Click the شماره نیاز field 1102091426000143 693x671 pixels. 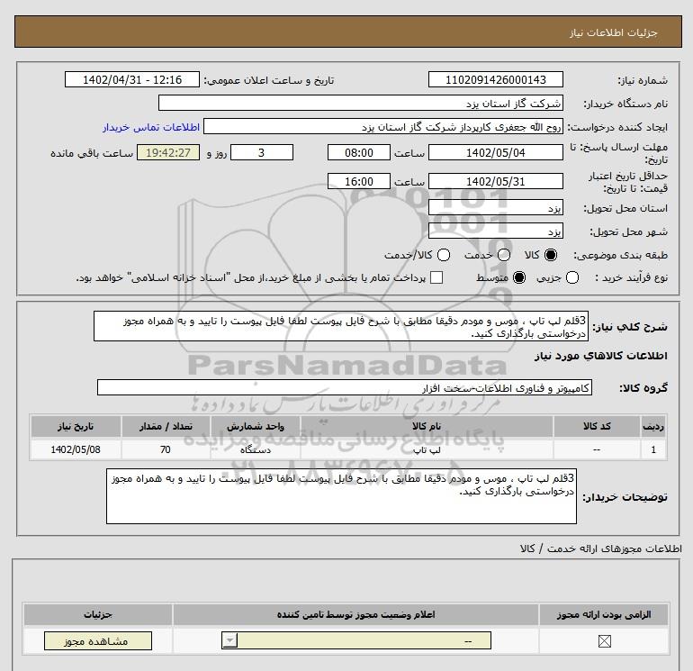[x=495, y=80]
